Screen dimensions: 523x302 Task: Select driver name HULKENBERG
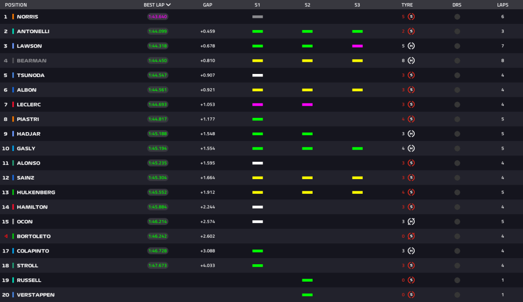[x=36, y=192]
